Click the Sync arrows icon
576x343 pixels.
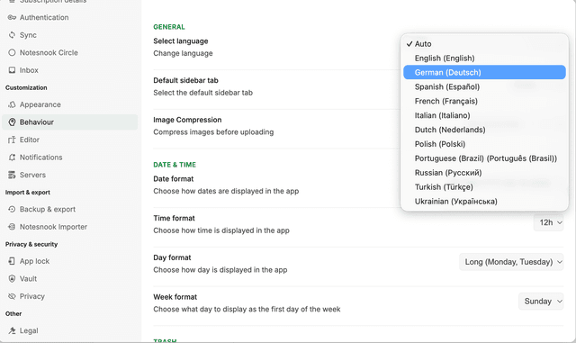pyautogui.click(x=12, y=35)
